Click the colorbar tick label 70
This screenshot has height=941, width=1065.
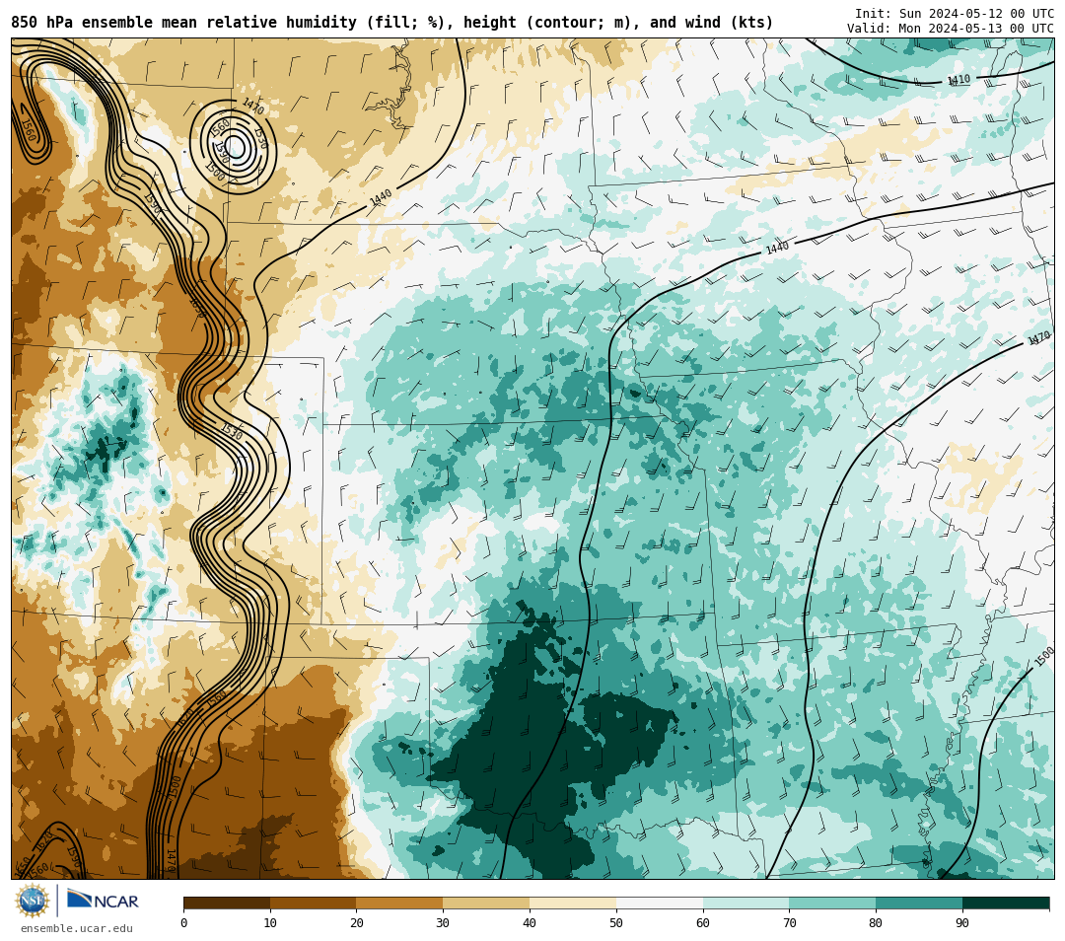point(789,922)
